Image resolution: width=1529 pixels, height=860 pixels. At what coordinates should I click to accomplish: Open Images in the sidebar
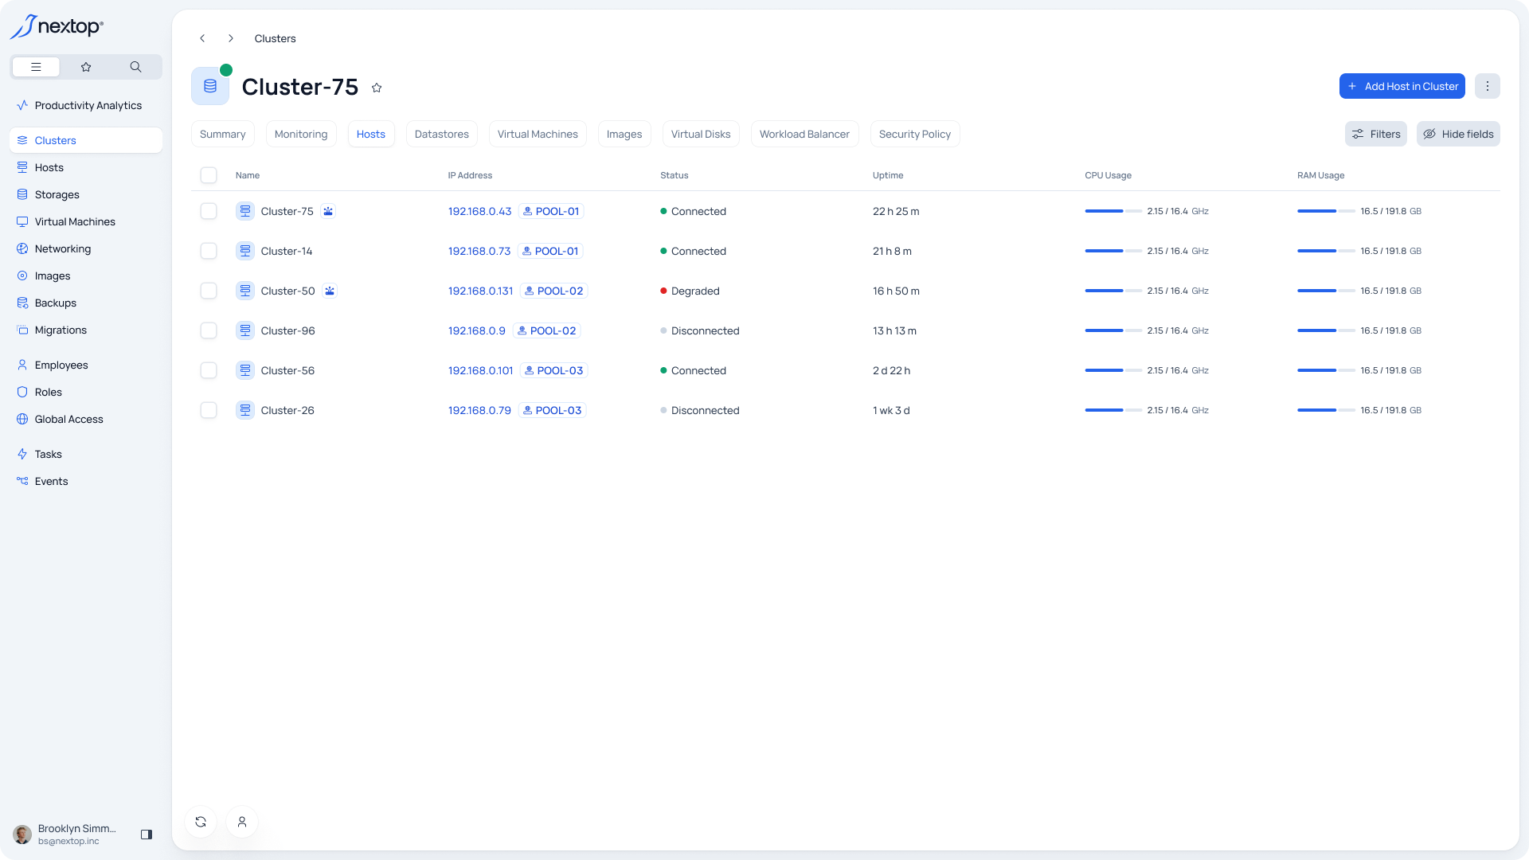click(86, 276)
